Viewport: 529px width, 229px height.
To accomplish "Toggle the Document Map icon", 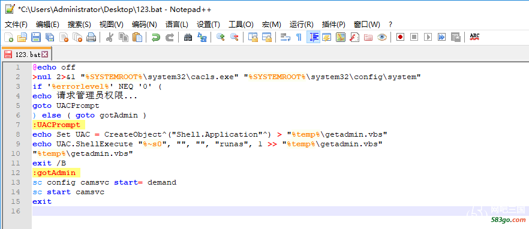I will [341, 37].
